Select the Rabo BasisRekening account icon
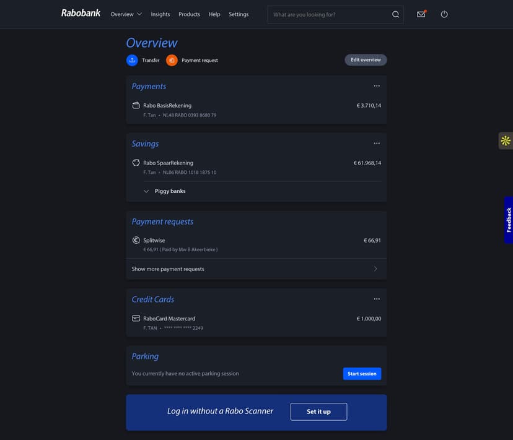513x440 pixels. tap(136, 105)
